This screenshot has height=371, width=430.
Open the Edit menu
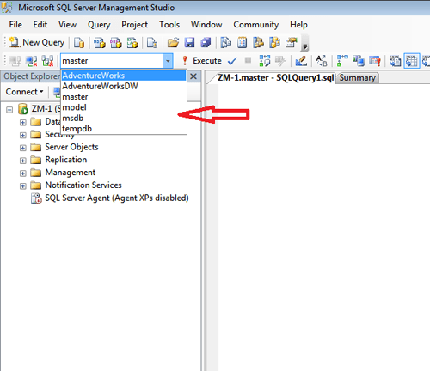click(40, 25)
